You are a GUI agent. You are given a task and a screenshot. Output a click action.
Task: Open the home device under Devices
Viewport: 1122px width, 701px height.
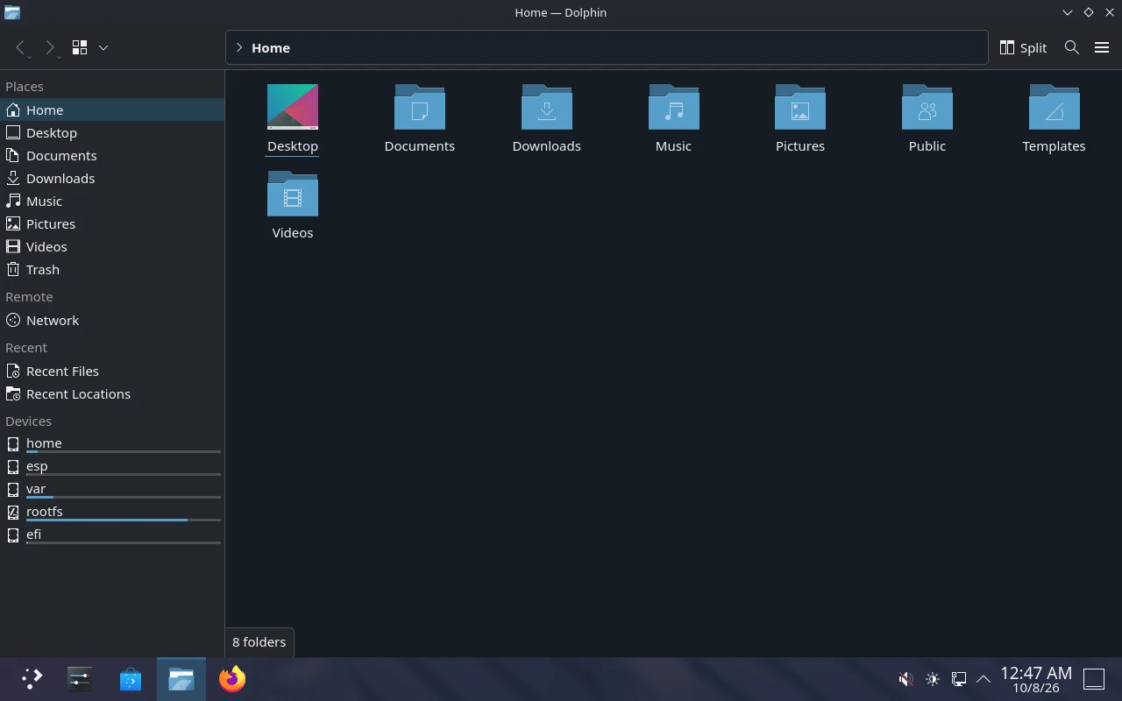coord(112,443)
